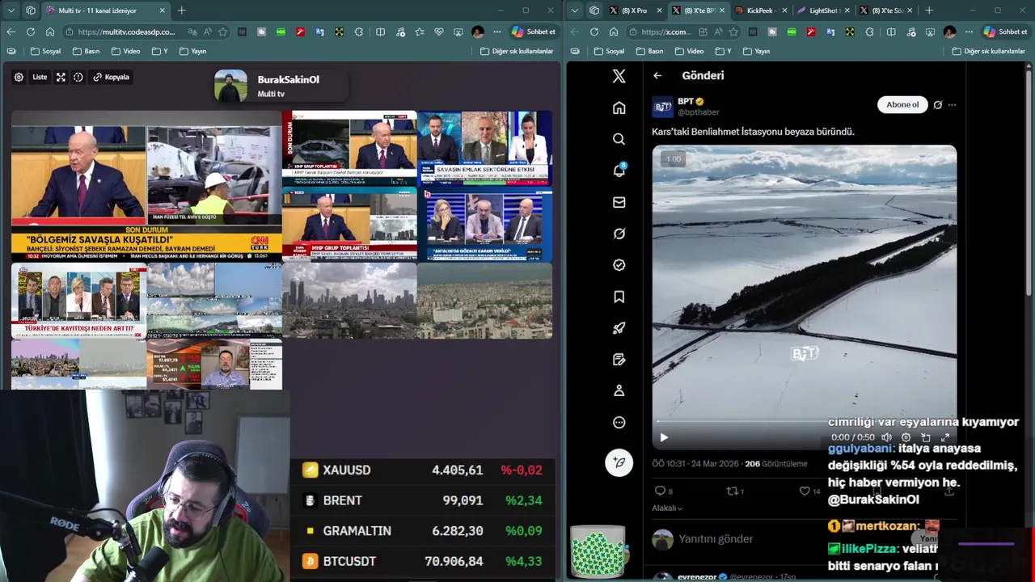Open BPT profile name link
1035x582 pixels.
pos(686,101)
